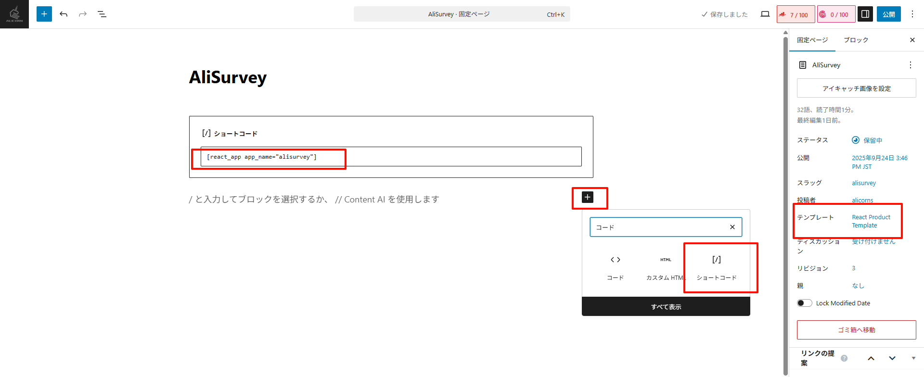Toggle the settings sidebar panel icon
The width and height of the screenshot is (924, 377).
[865, 14]
